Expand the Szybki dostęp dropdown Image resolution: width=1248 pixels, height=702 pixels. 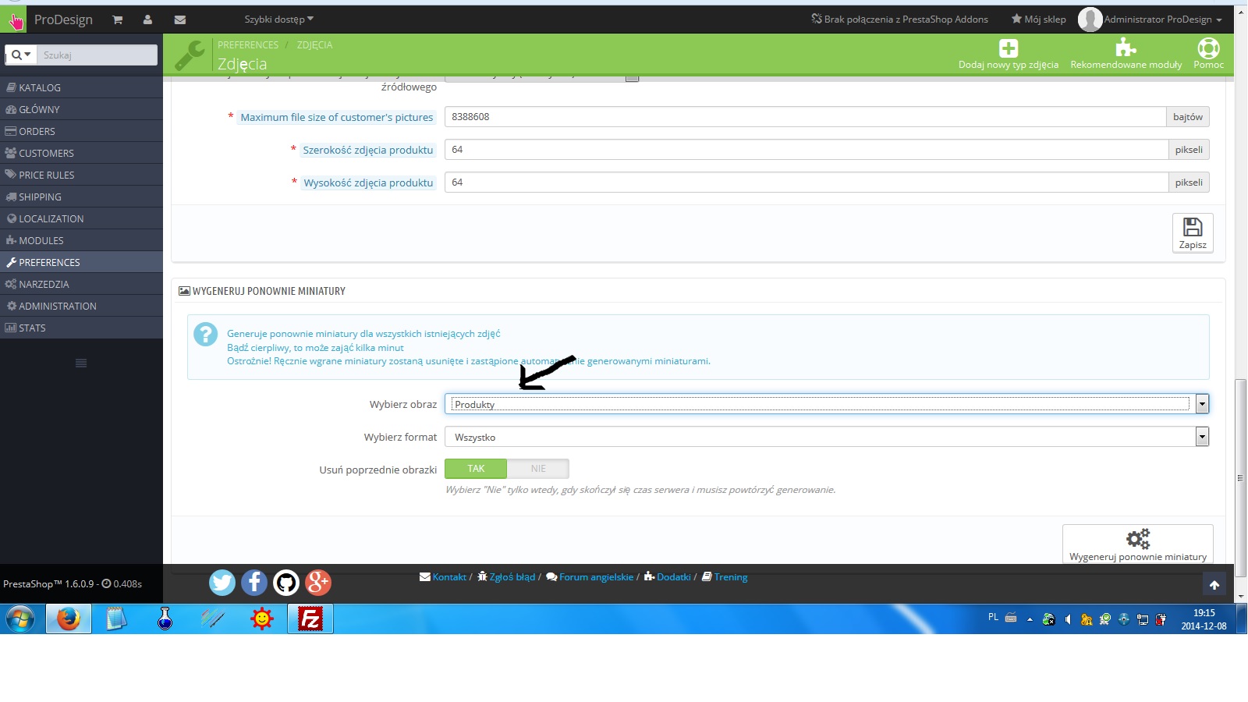(x=278, y=19)
